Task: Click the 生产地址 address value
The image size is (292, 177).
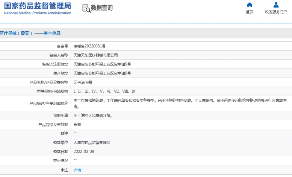Action: [x=102, y=73]
